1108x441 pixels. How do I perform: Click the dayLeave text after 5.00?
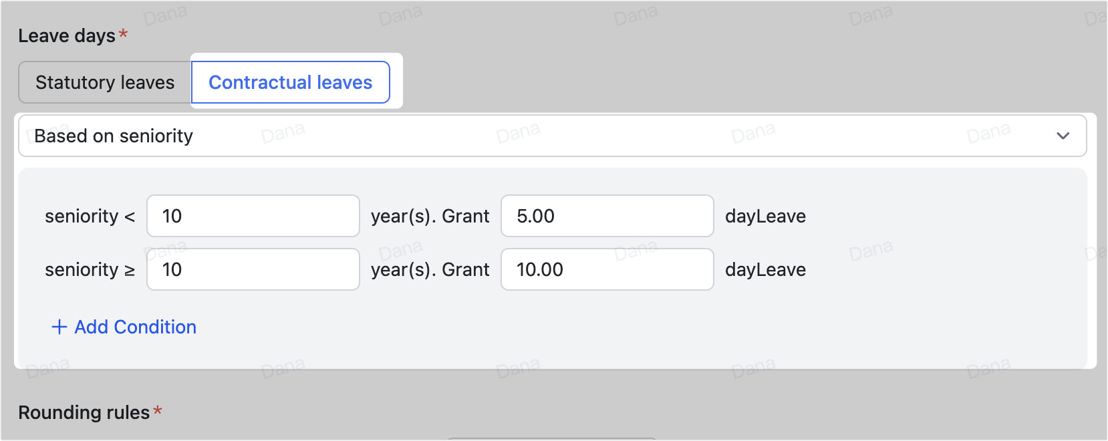click(x=765, y=216)
